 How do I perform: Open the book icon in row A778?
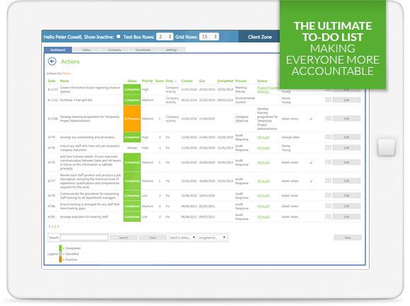tap(328, 195)
